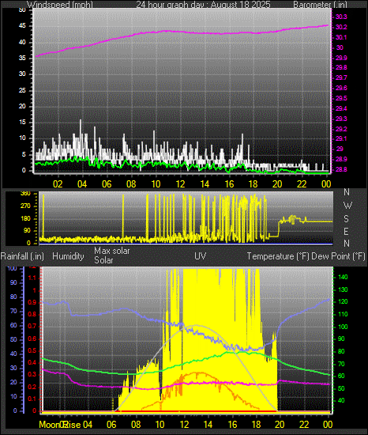Click the 360 degree wind direction value
The image size is (368, 435).
point(25,193)
